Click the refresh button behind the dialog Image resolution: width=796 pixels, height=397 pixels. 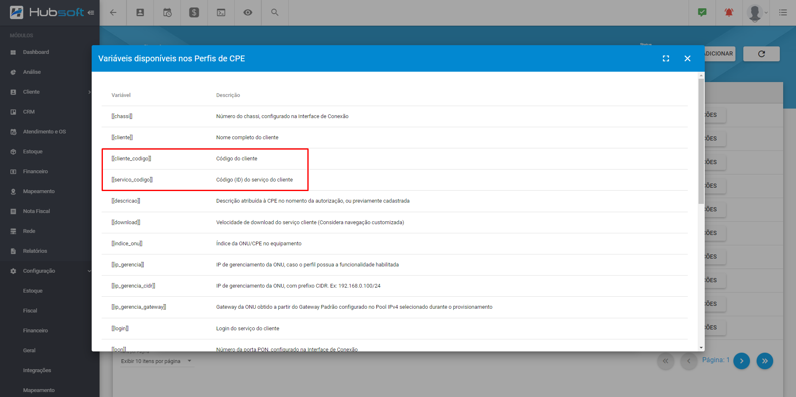pos(761,54)
